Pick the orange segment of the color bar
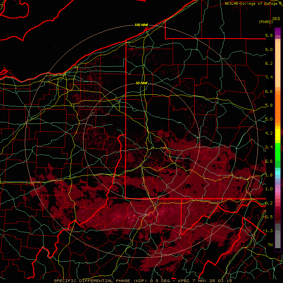The height and width of the screenshot is (283, 283). (278, 108)
